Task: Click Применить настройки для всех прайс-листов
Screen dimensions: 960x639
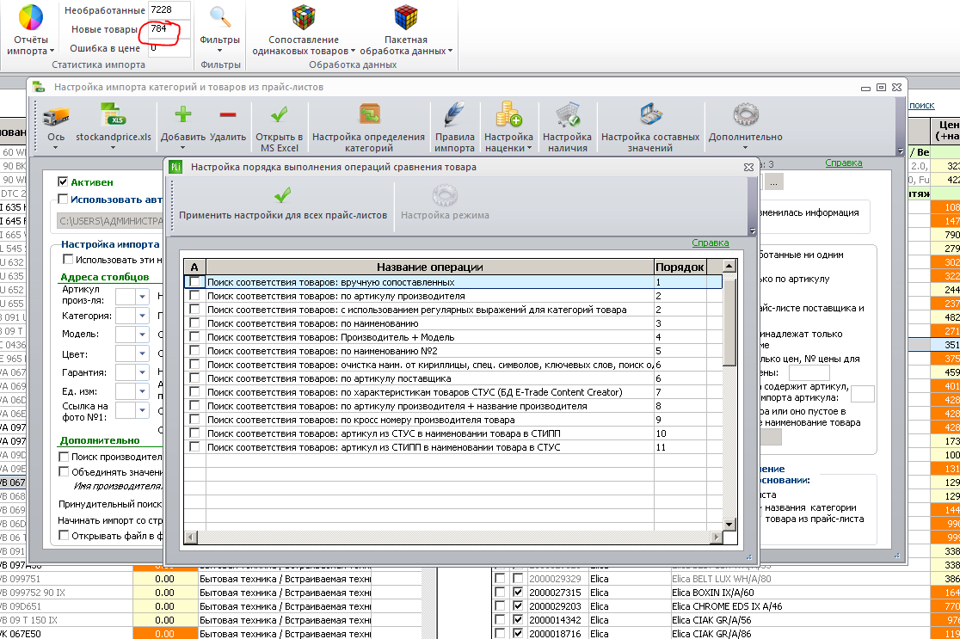Action: pos(283,204)
